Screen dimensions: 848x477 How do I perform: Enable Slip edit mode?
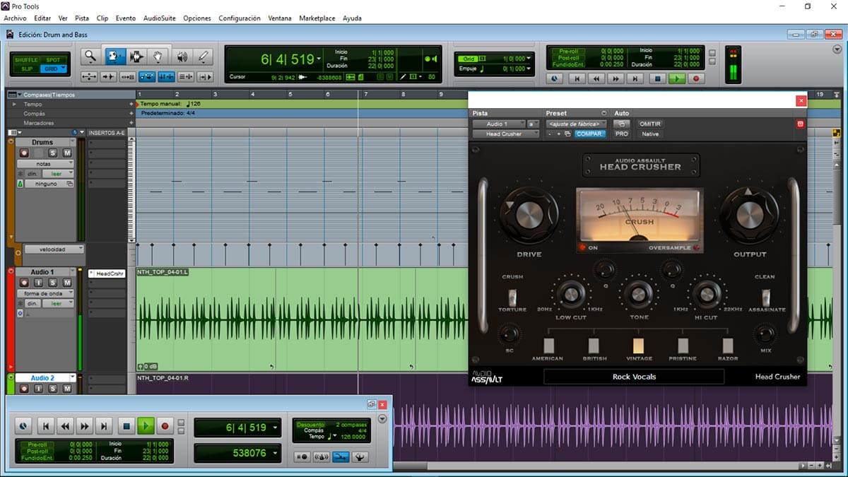28,69
